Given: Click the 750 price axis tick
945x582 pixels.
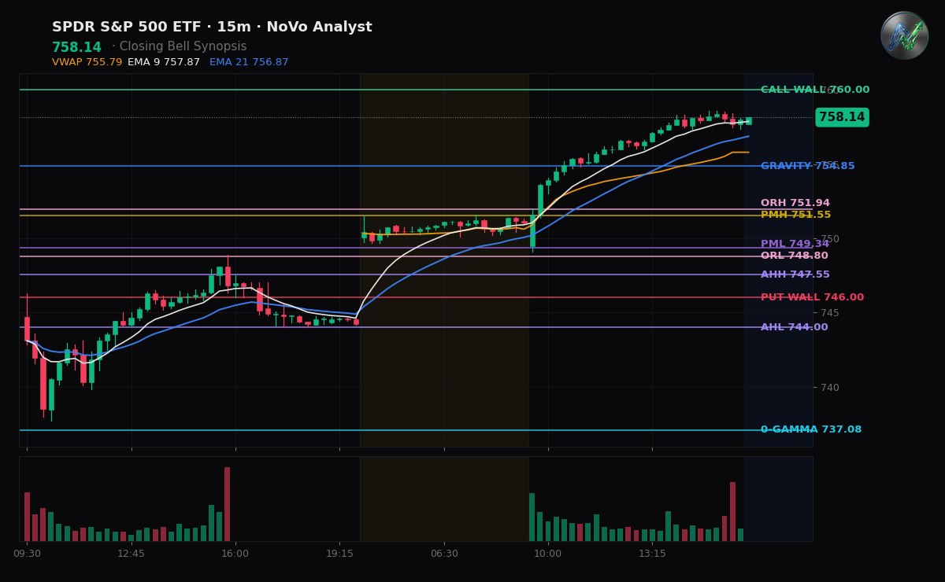Looking at the screenshot, I should (830, 239).
